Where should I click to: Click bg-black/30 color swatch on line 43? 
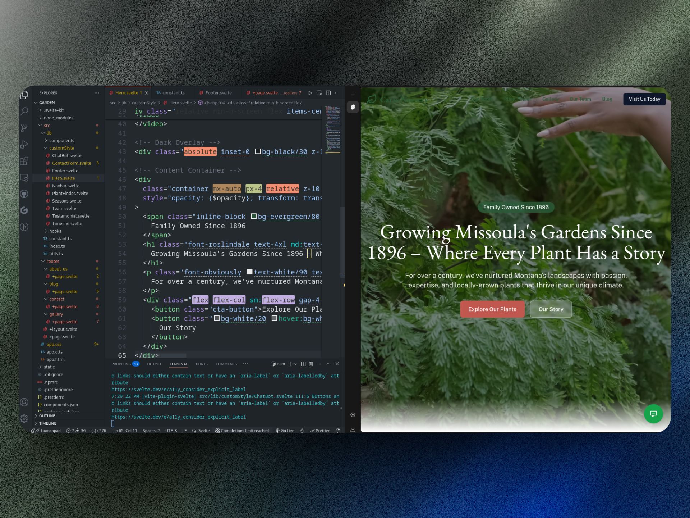pos(258,151)
